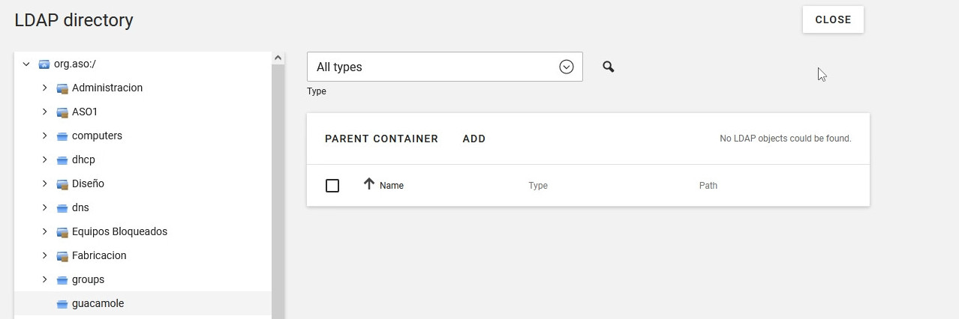Viewport: 959px width, 319px height.
Task: Click the tree scrollbar up arrow
Action: (x=278, y=58)
